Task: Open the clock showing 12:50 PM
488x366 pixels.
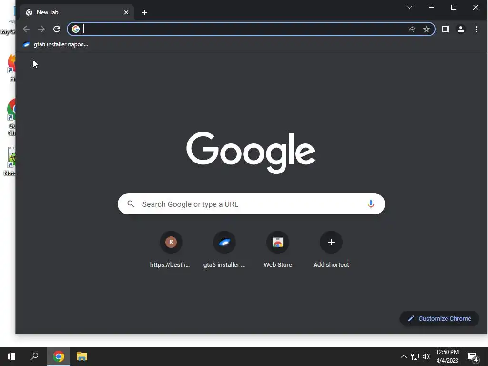Action: pos(447,356)
